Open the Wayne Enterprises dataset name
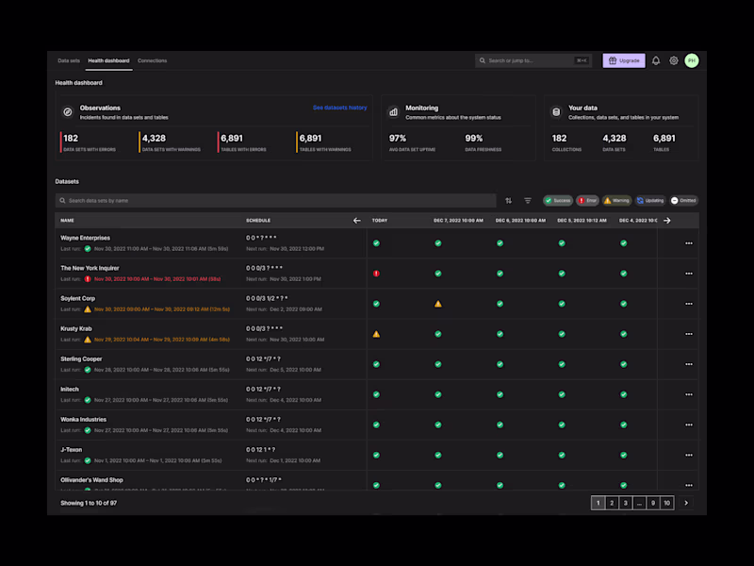Screen dimensions: 754x566 [85, 238]
